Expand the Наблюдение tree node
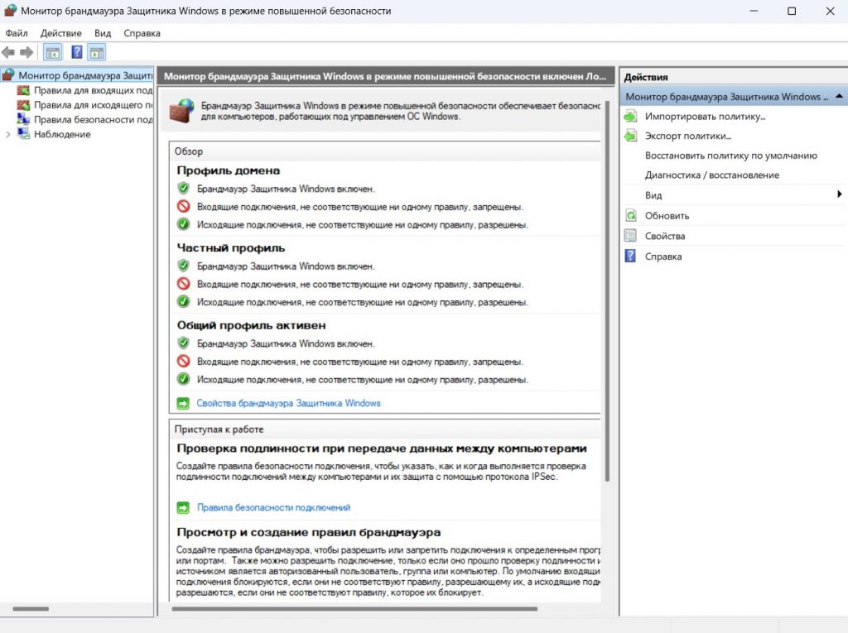848x633 pixels. (x=8, y=135)
